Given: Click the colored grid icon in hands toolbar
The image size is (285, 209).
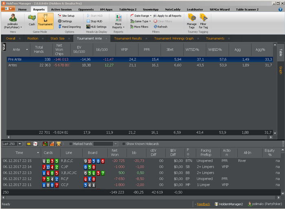Looking at the screenshot, I should (45, 144).
